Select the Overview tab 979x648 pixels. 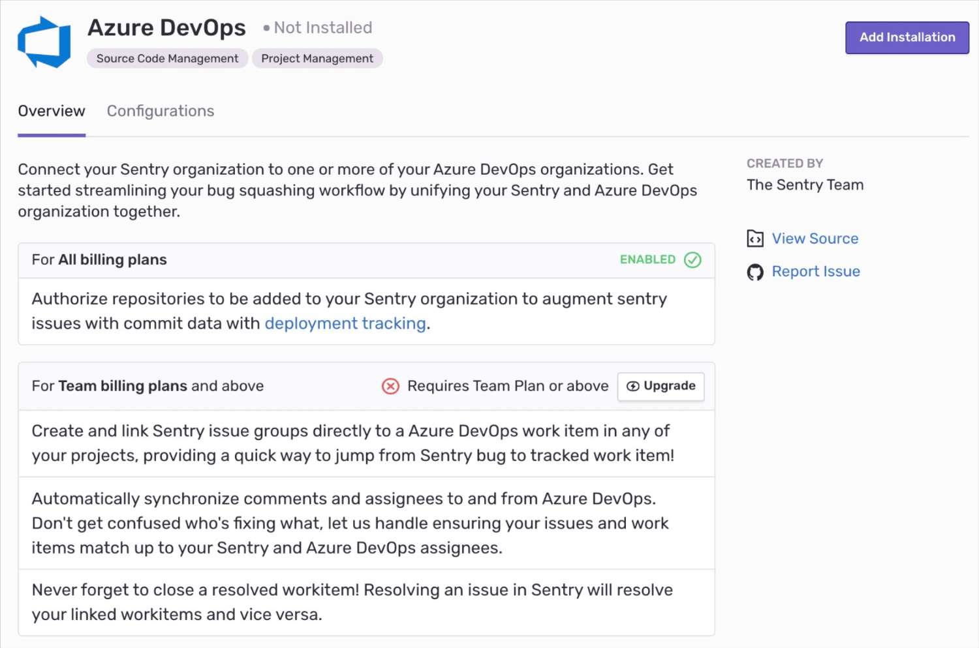point(51,111)
